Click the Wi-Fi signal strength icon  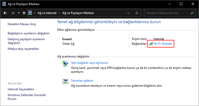(x=150, y=44)
